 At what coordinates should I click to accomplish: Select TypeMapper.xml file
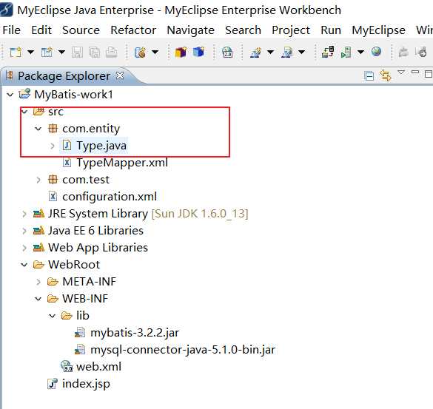[x=122, y=163]
